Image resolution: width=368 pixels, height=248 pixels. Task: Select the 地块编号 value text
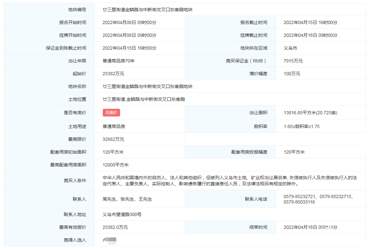tap(148, 10)
